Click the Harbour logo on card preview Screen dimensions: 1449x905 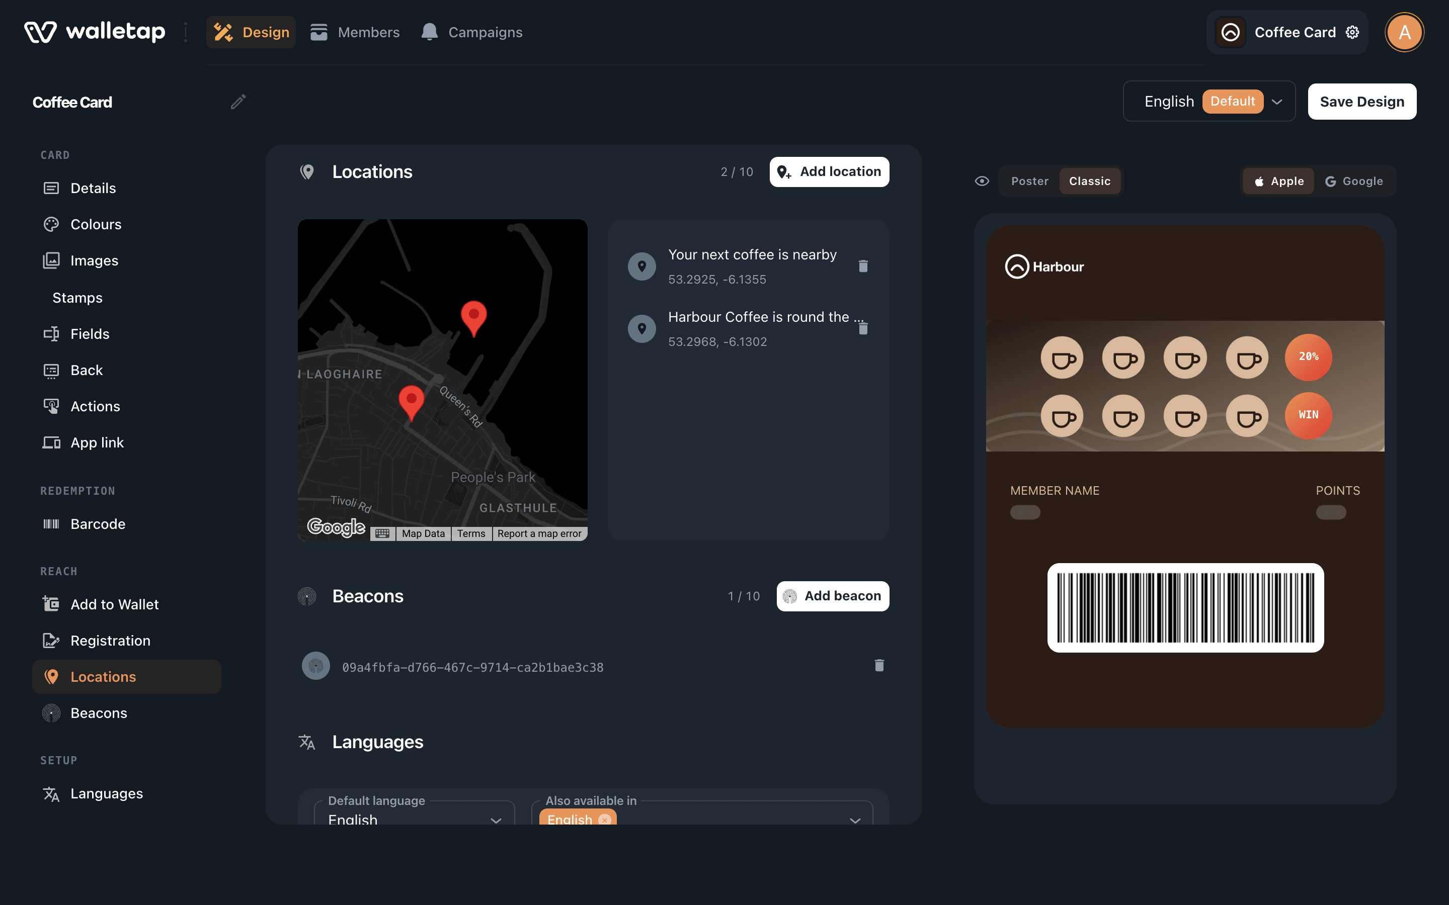(1044, 267)
